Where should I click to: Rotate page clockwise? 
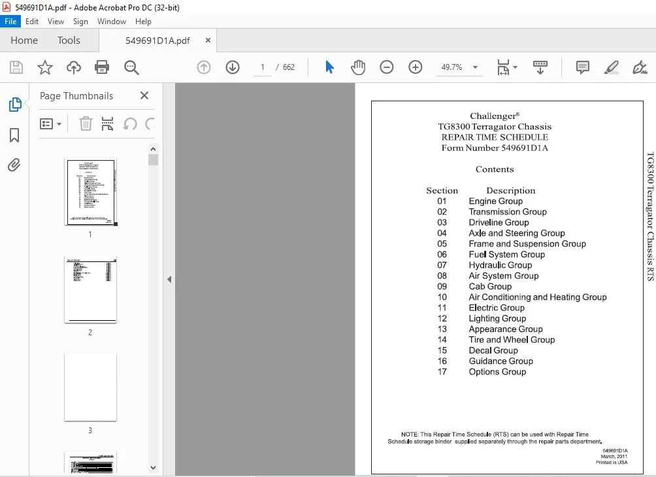click(150, 124)
